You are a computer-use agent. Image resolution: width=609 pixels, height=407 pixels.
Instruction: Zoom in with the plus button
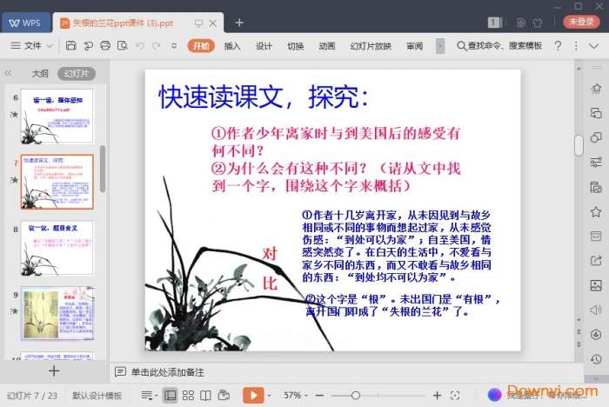tap(438, 396)
